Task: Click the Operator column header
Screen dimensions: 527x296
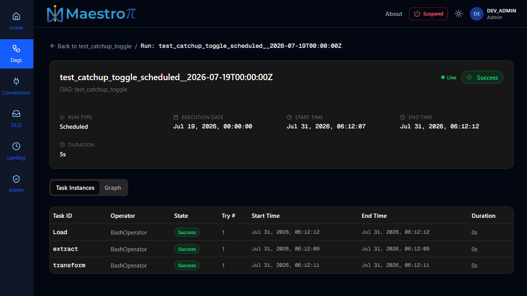Action: tap(123, 215)
